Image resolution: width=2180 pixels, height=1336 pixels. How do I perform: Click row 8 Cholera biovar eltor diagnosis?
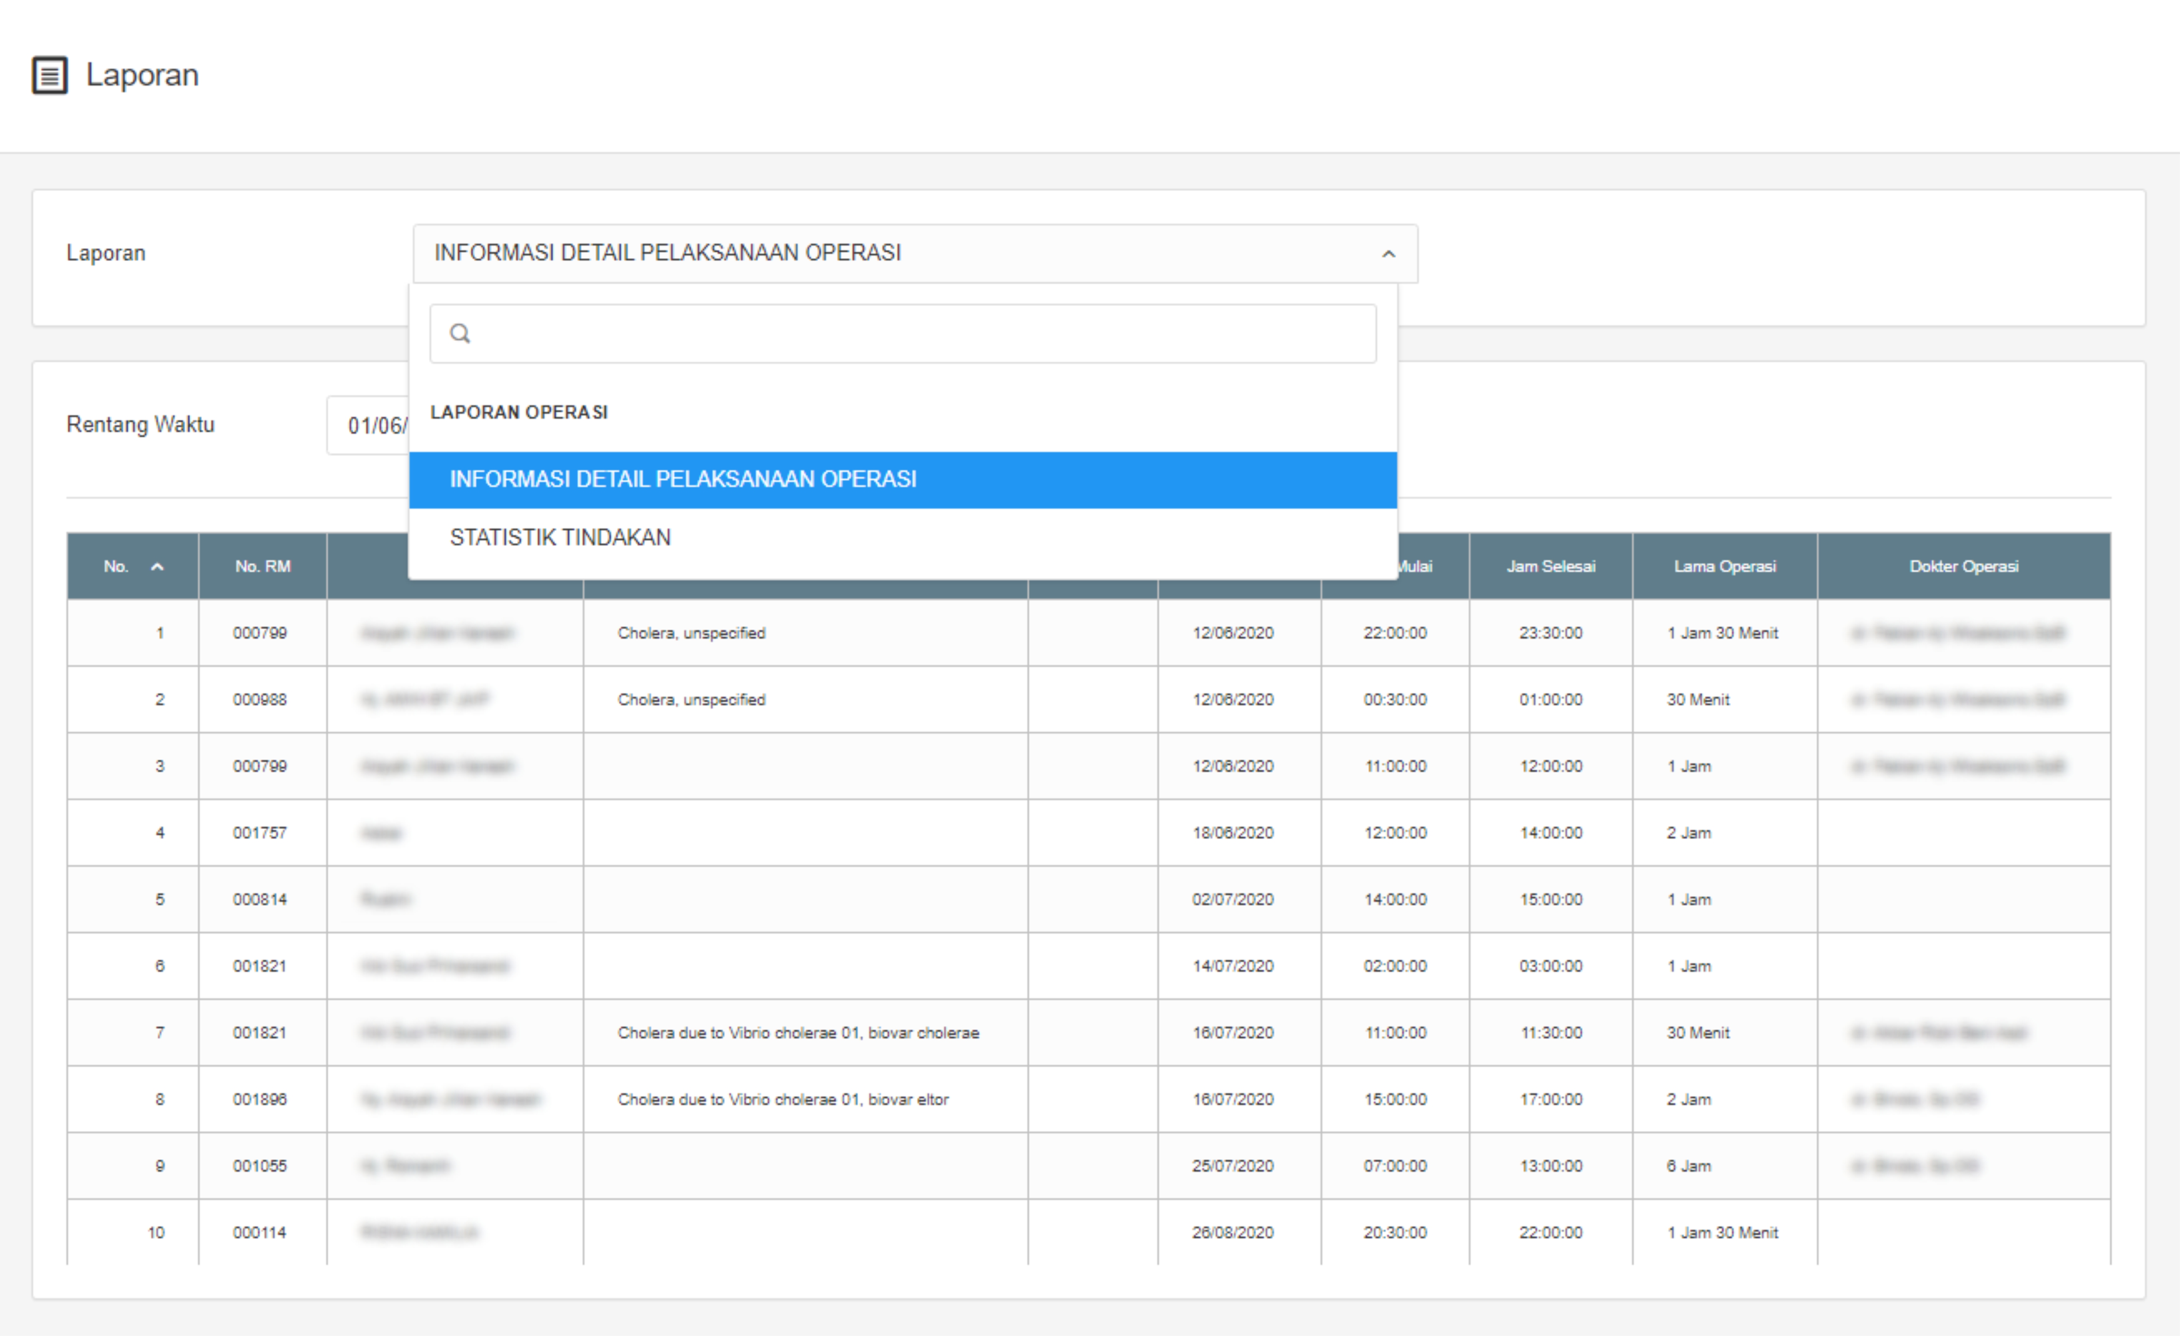point(783,1100)
